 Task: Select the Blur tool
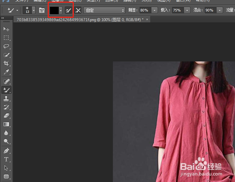[6, 133]
